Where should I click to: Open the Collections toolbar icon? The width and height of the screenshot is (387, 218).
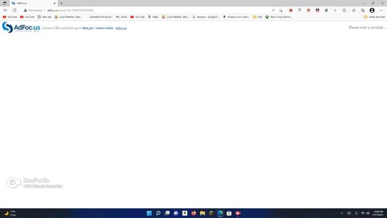pos(363,10)
